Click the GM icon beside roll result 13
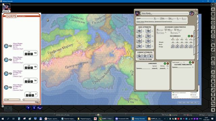 coord(6,46)
